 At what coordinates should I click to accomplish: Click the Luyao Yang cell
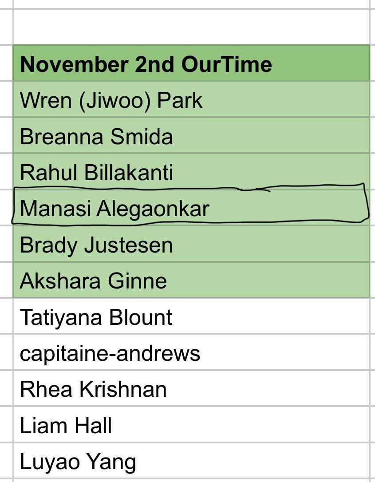pyautogui.click(x=191, y=461)
